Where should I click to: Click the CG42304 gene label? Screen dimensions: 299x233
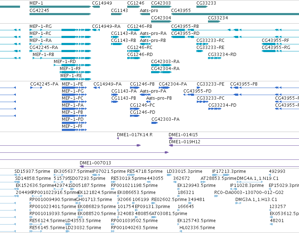(x=161, y=18)
